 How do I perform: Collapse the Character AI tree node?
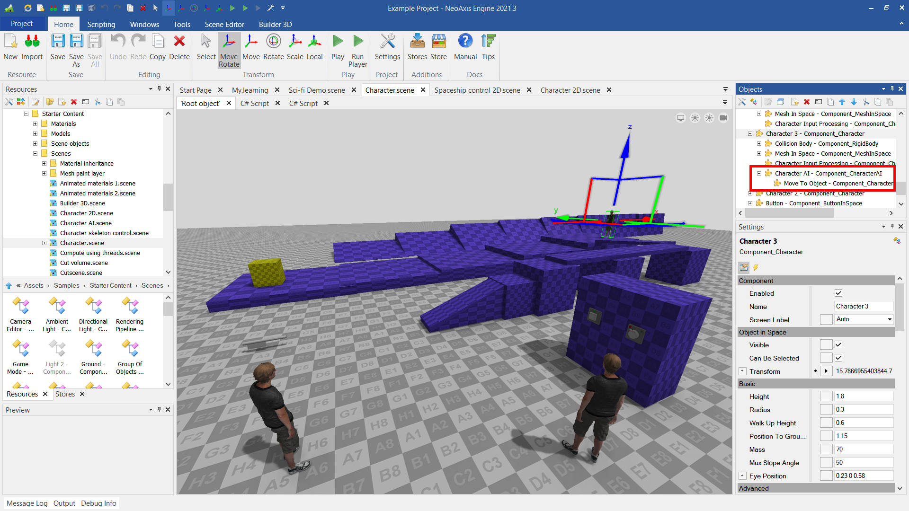[759, 174]
